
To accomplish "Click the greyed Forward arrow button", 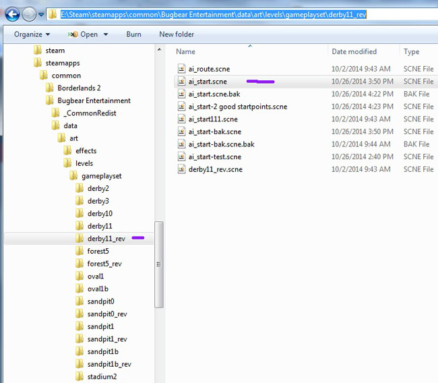I will point(29,14).
